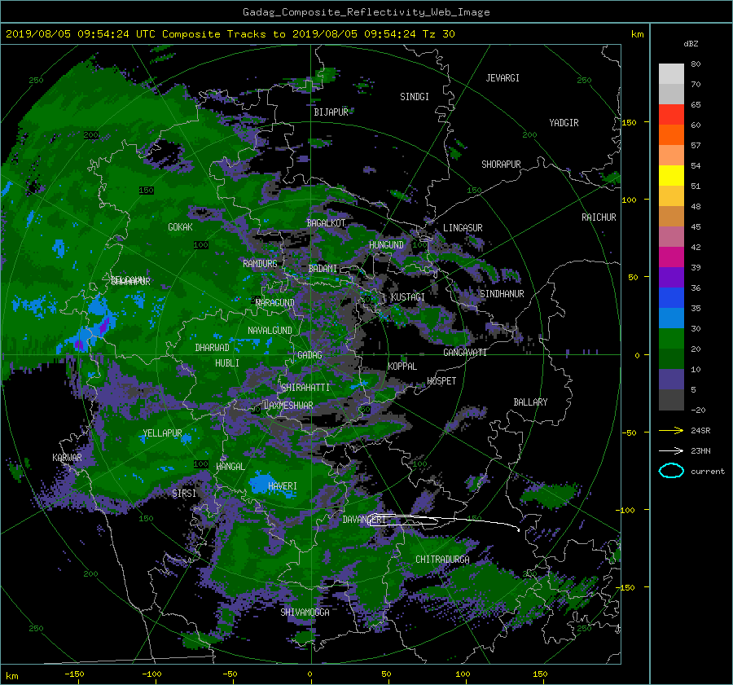733x685 pixels.
Task: Pick the purple 36 dBZ legend swatch
Action: tap(671, 278)
